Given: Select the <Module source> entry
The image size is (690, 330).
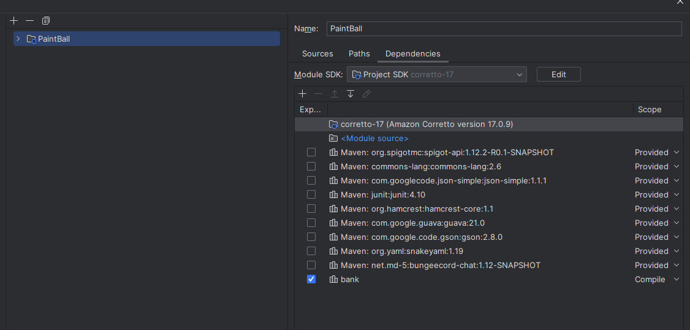Looking at the screenshot, I should tap(374, 139).
